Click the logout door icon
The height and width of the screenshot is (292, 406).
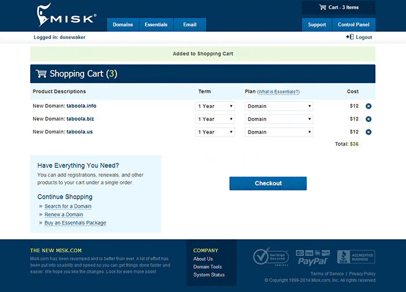(350, 37)
